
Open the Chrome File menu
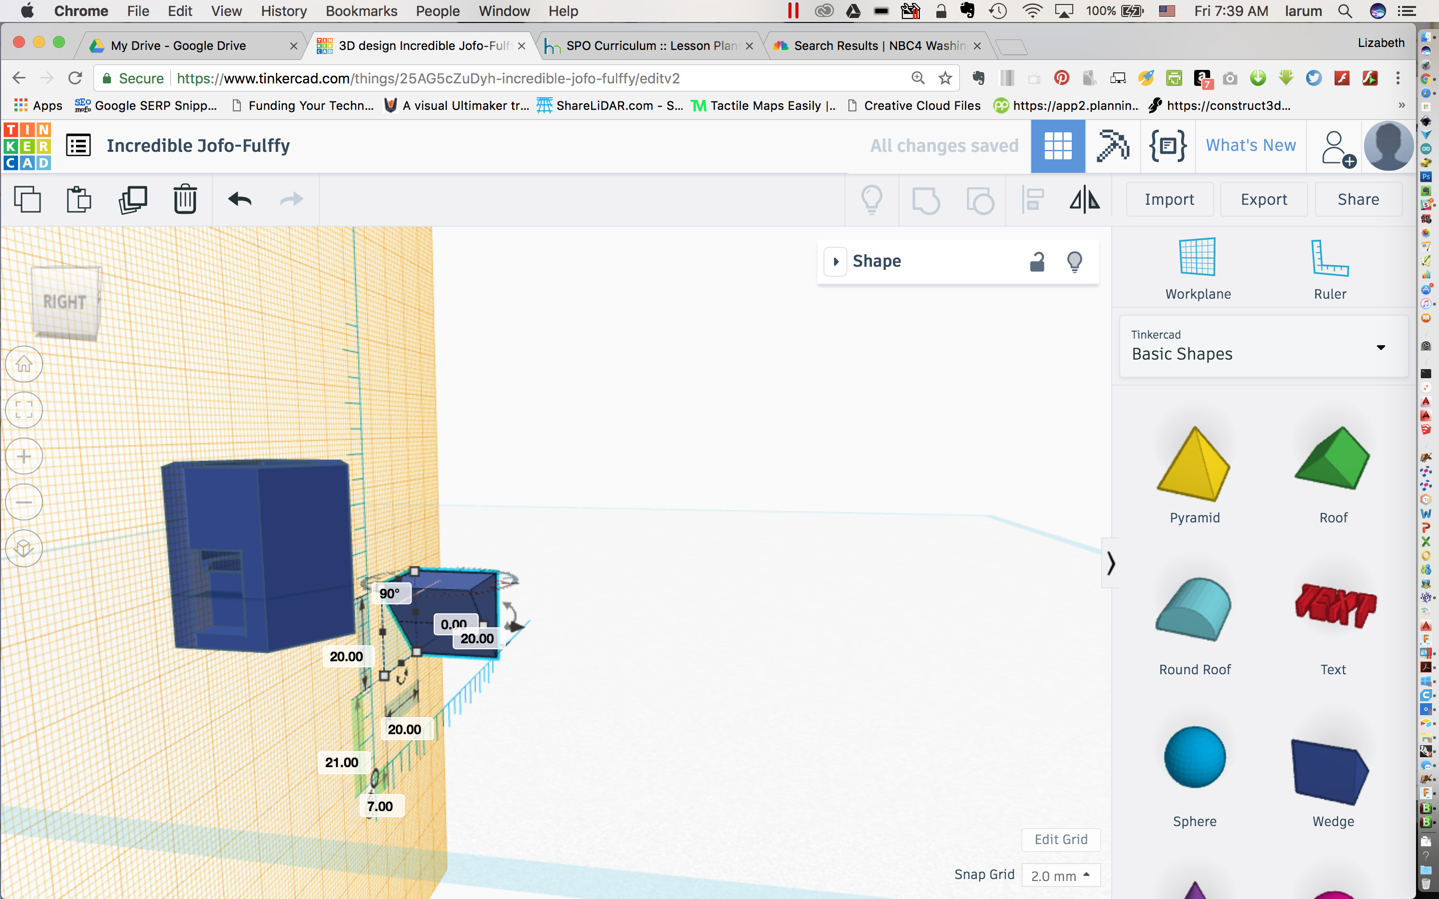pos(138,10)
